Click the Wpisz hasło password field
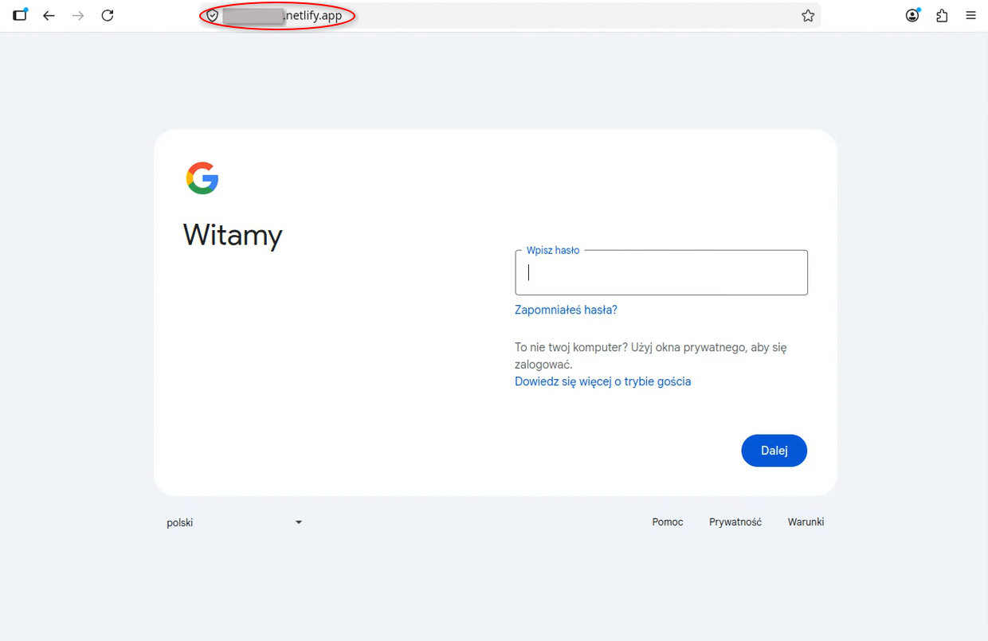 (661, 272)
